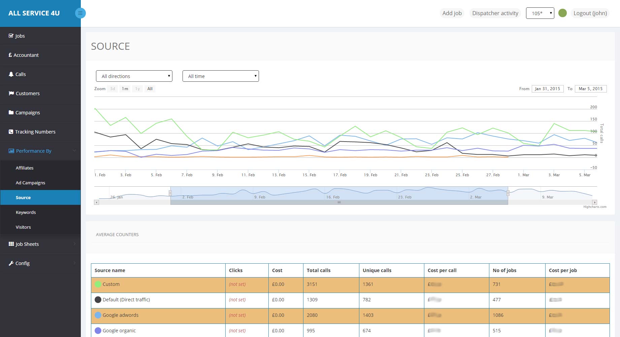Click the pound icon beside Accountant
The height and width of the screenshot is (337, 620).
pos(10,55)
